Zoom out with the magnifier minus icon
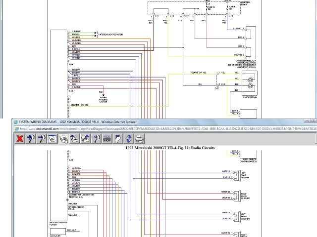Image resolution: width=317 pixels, height=237 pixels. click(42, 139)
